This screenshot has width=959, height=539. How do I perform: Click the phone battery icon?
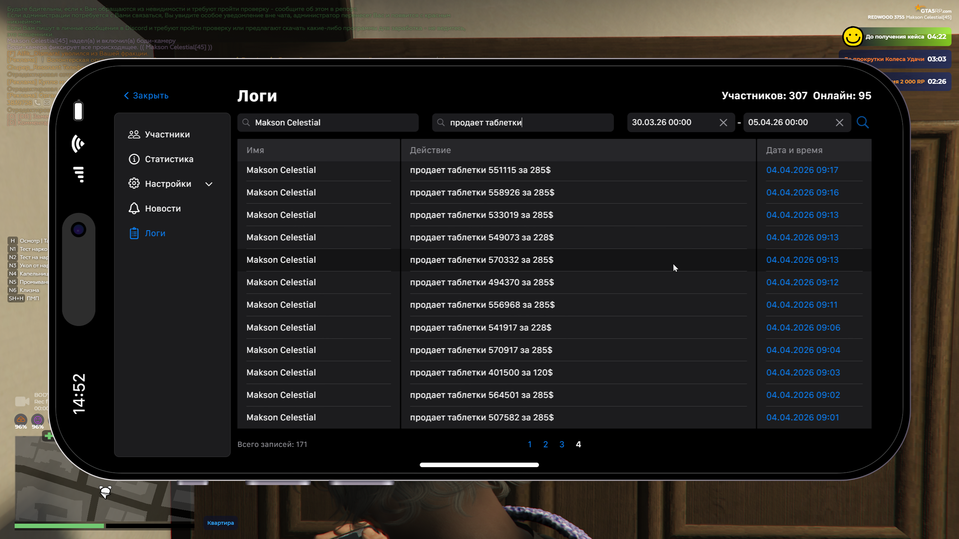click(x=78, y=111)
